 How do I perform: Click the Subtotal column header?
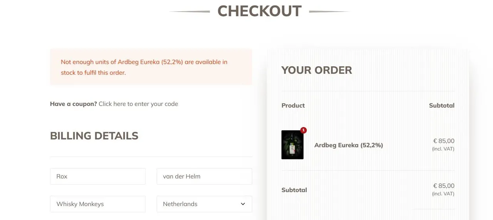[442, 105]
